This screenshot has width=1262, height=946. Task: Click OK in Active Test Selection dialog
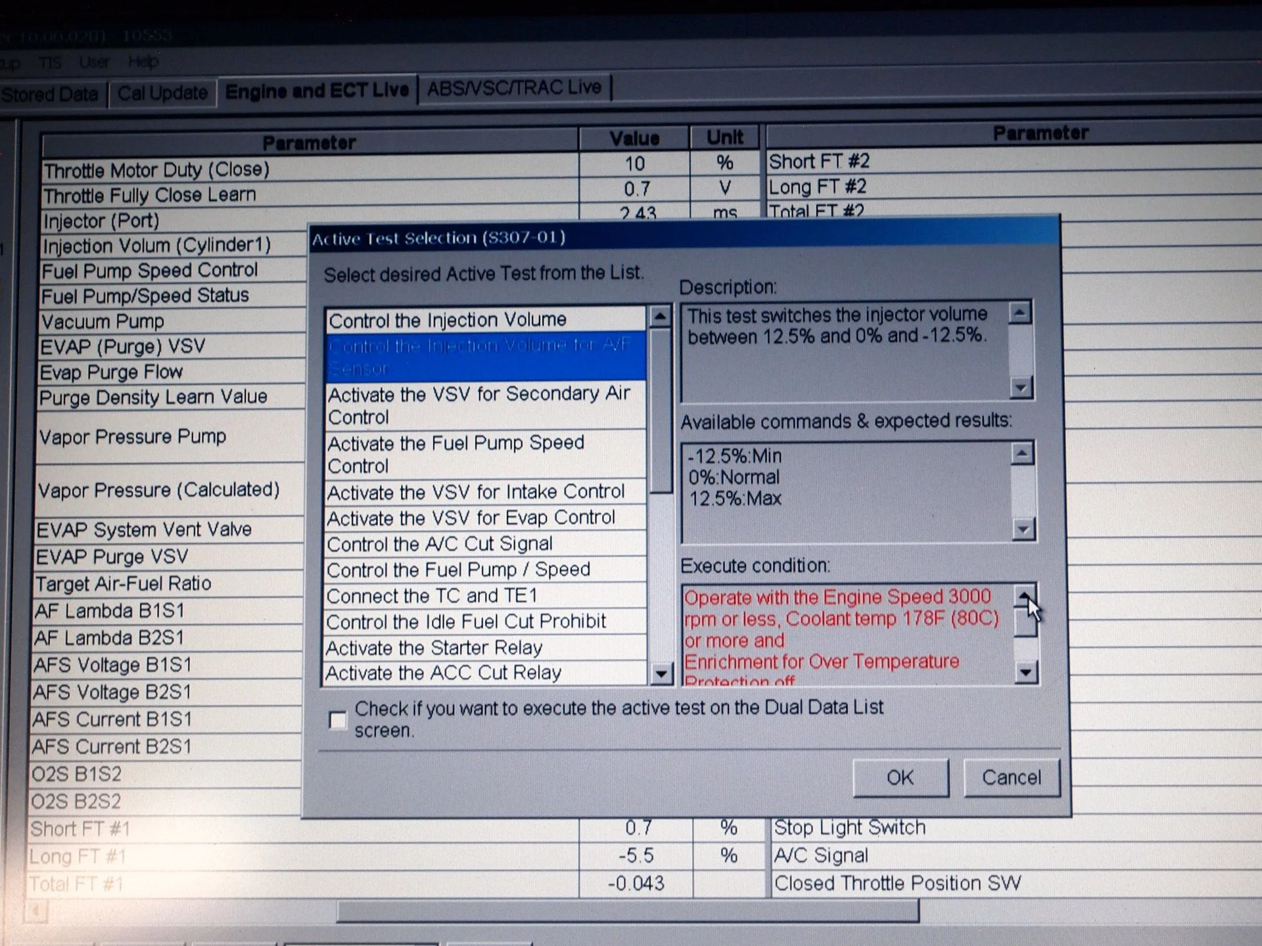pyautogui.click(x=900, y=778)
